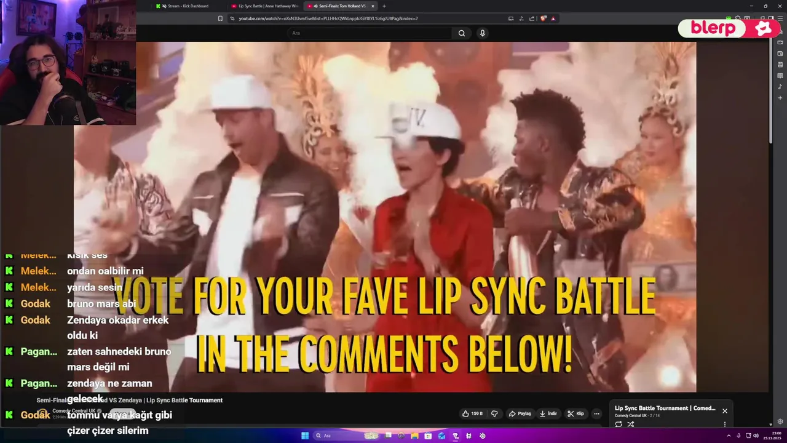Screen dimensions: 787x443
Task: Toggle playlist loop in playlist panel
Action: point(619,424)
